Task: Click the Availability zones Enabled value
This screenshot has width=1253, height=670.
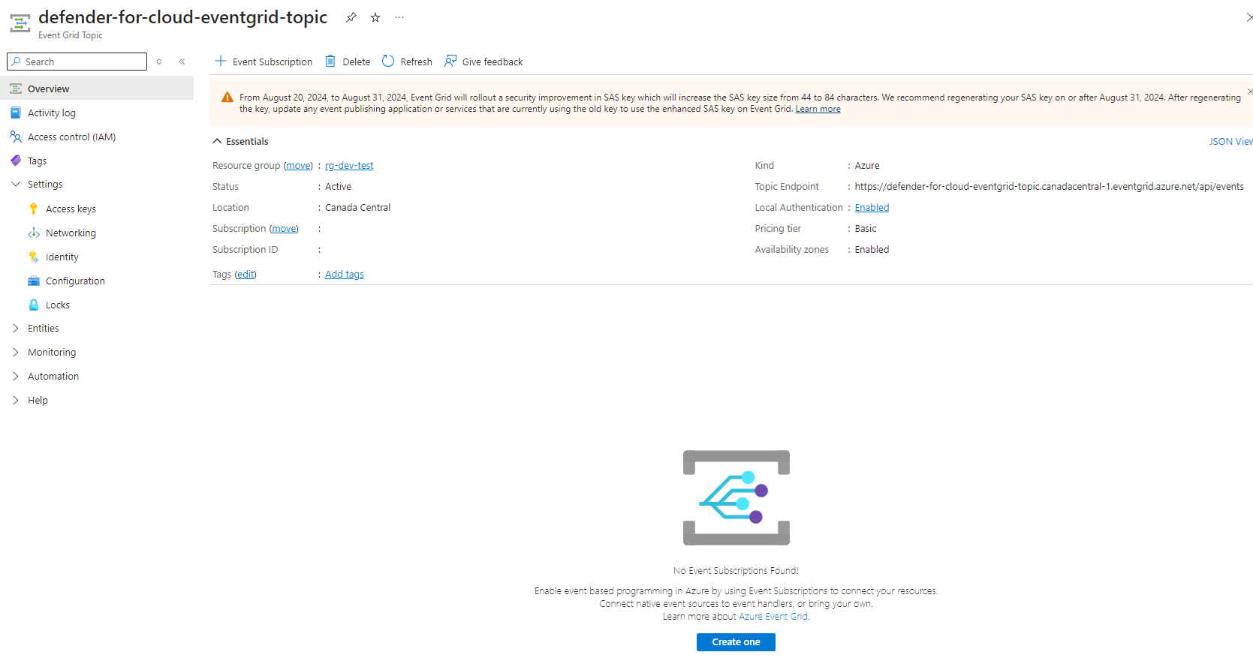Action: (872, 250)
